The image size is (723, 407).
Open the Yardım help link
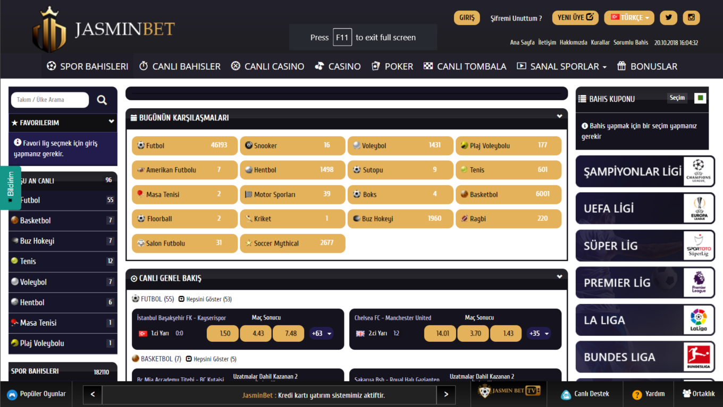649,394
